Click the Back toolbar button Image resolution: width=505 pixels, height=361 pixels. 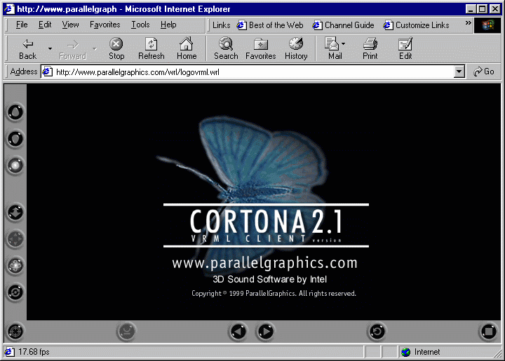point(27,49)
